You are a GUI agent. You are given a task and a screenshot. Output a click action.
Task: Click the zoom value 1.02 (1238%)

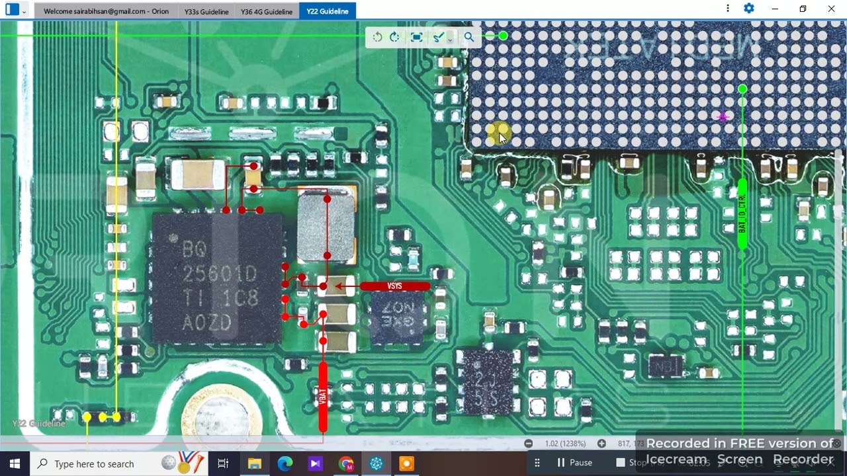565,444
